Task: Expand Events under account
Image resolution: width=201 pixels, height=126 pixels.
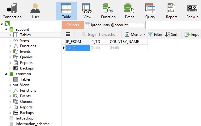Action: click(10, 52)
